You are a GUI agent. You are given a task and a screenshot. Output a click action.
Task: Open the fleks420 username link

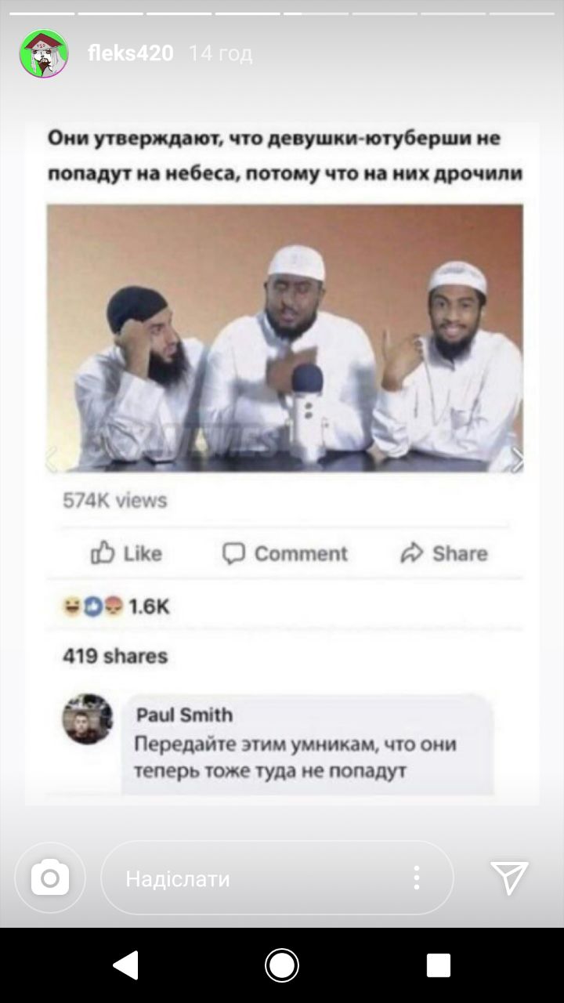[x=130, y=53]
